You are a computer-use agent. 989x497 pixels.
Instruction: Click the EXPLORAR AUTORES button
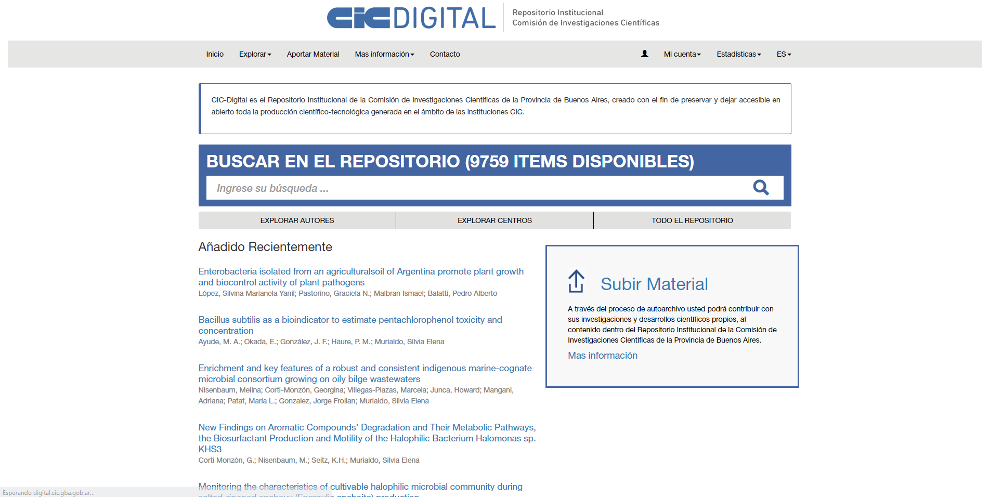pos(297,220)
